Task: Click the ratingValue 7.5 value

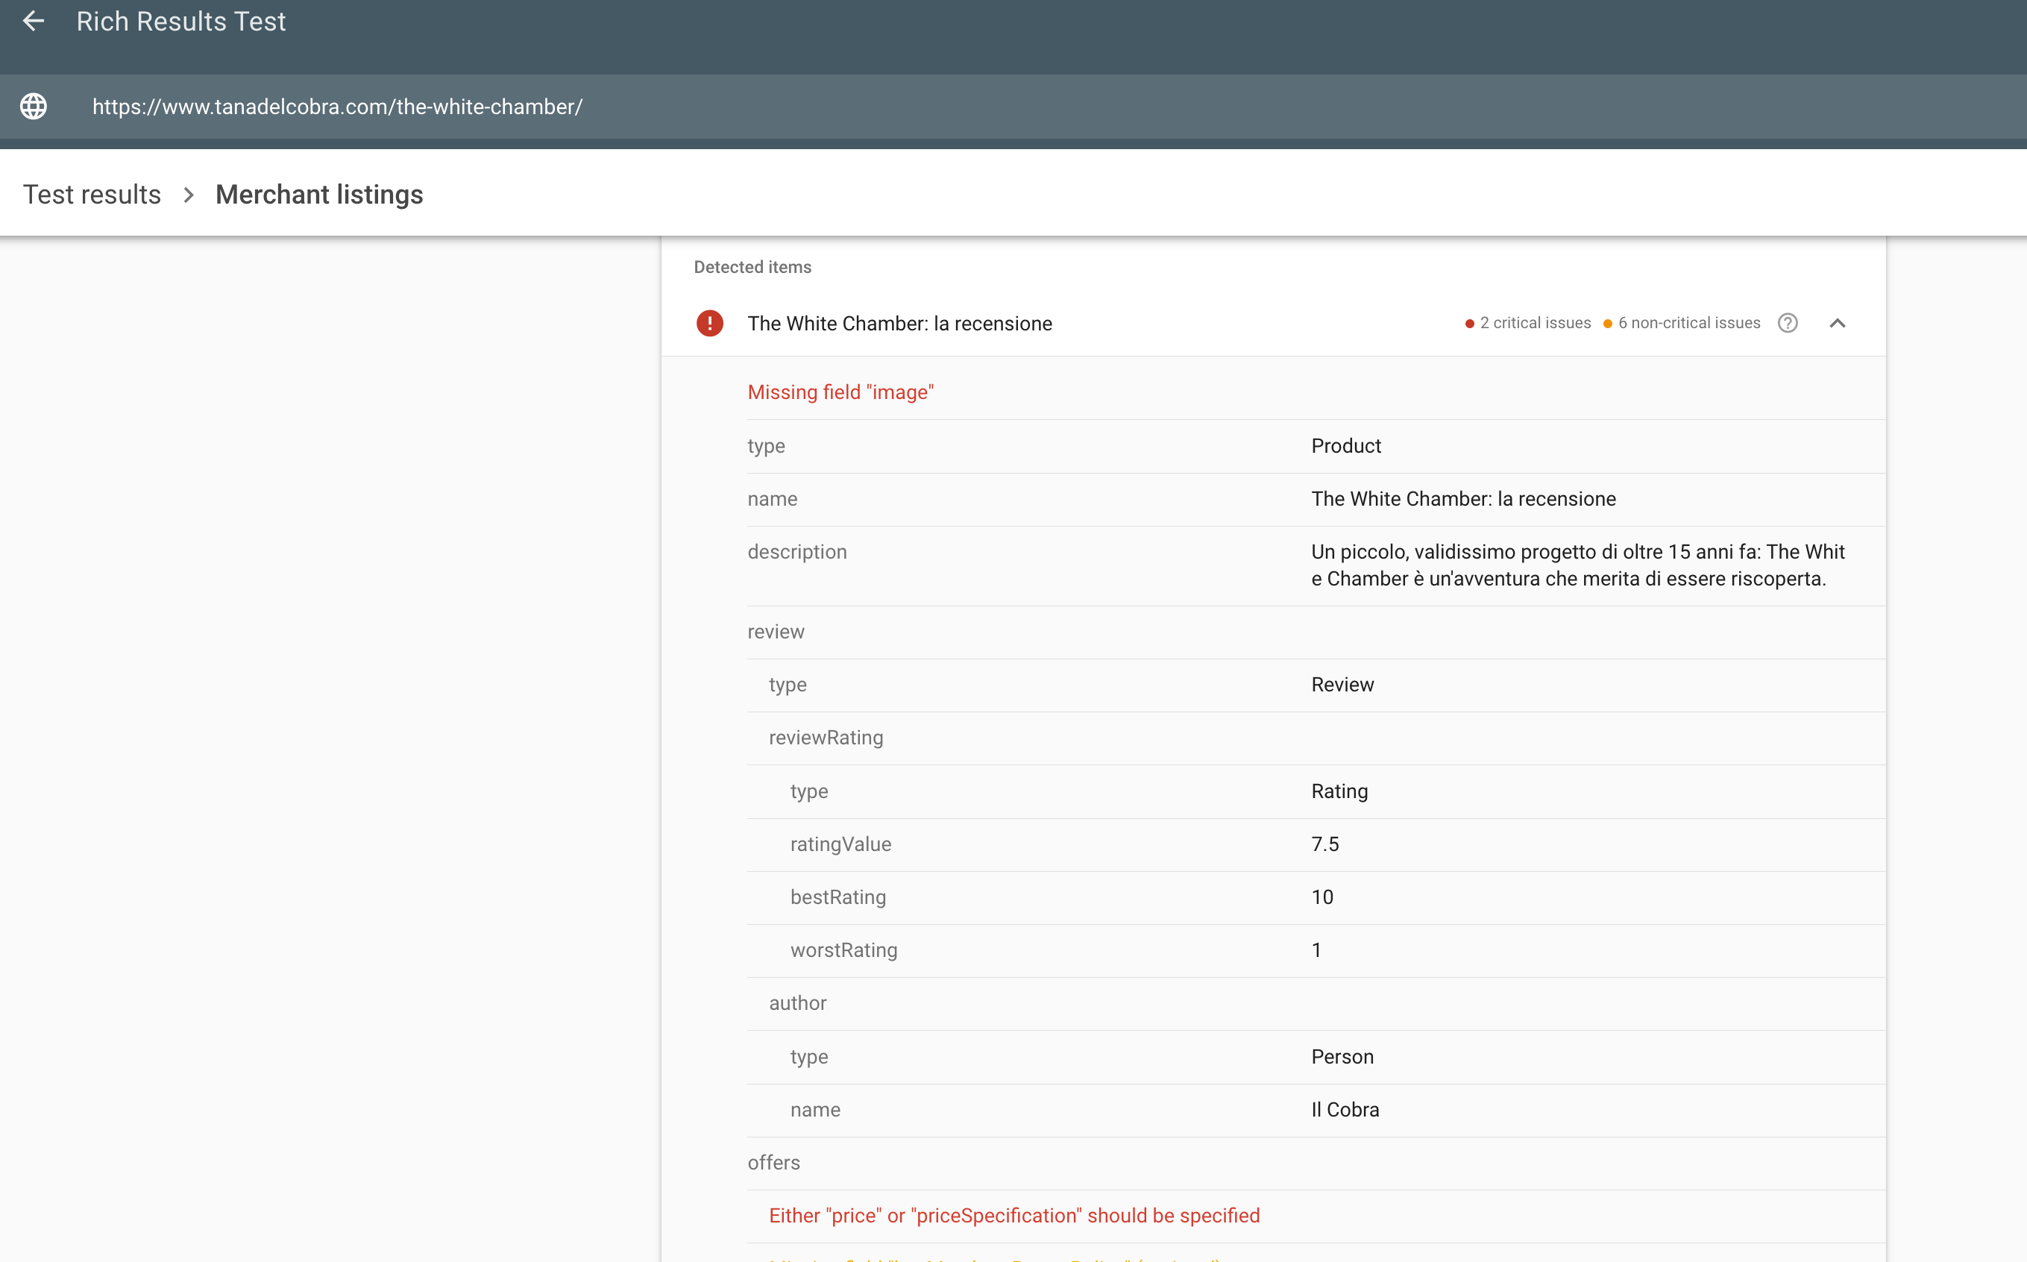Action: click(x=1325, y=844)
